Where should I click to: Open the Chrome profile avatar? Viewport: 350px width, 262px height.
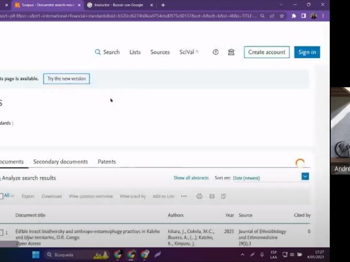click(x=313, y=16)
